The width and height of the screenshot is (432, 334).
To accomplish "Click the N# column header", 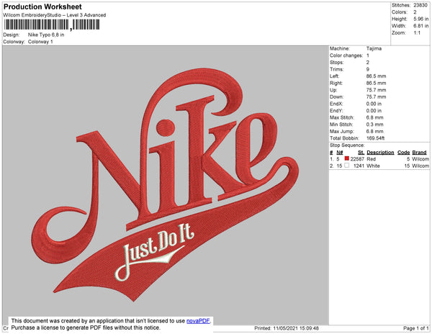I will [339, 153].
